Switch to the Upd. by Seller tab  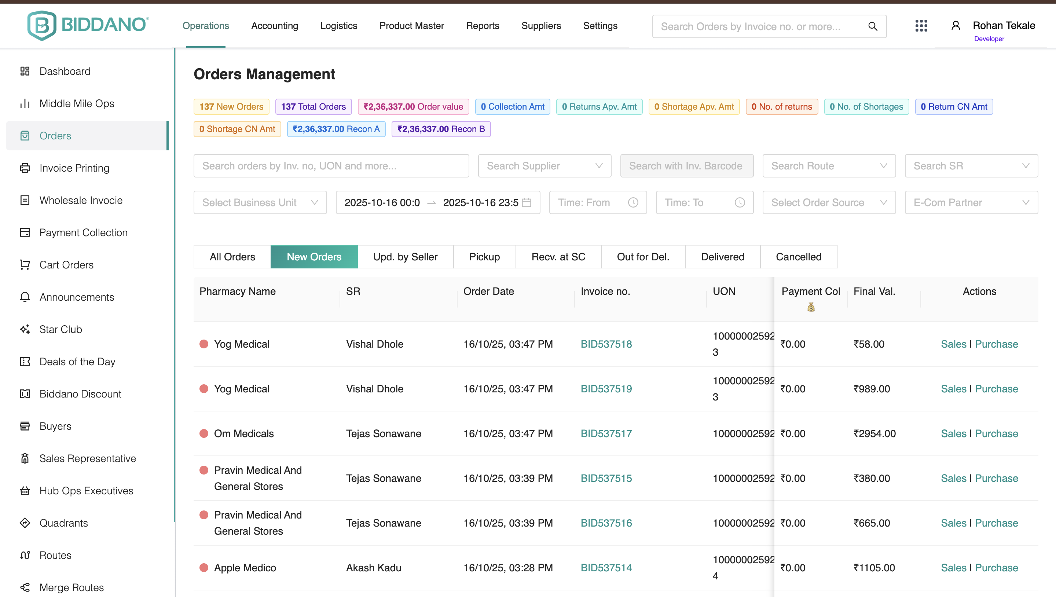pos(406,257)
